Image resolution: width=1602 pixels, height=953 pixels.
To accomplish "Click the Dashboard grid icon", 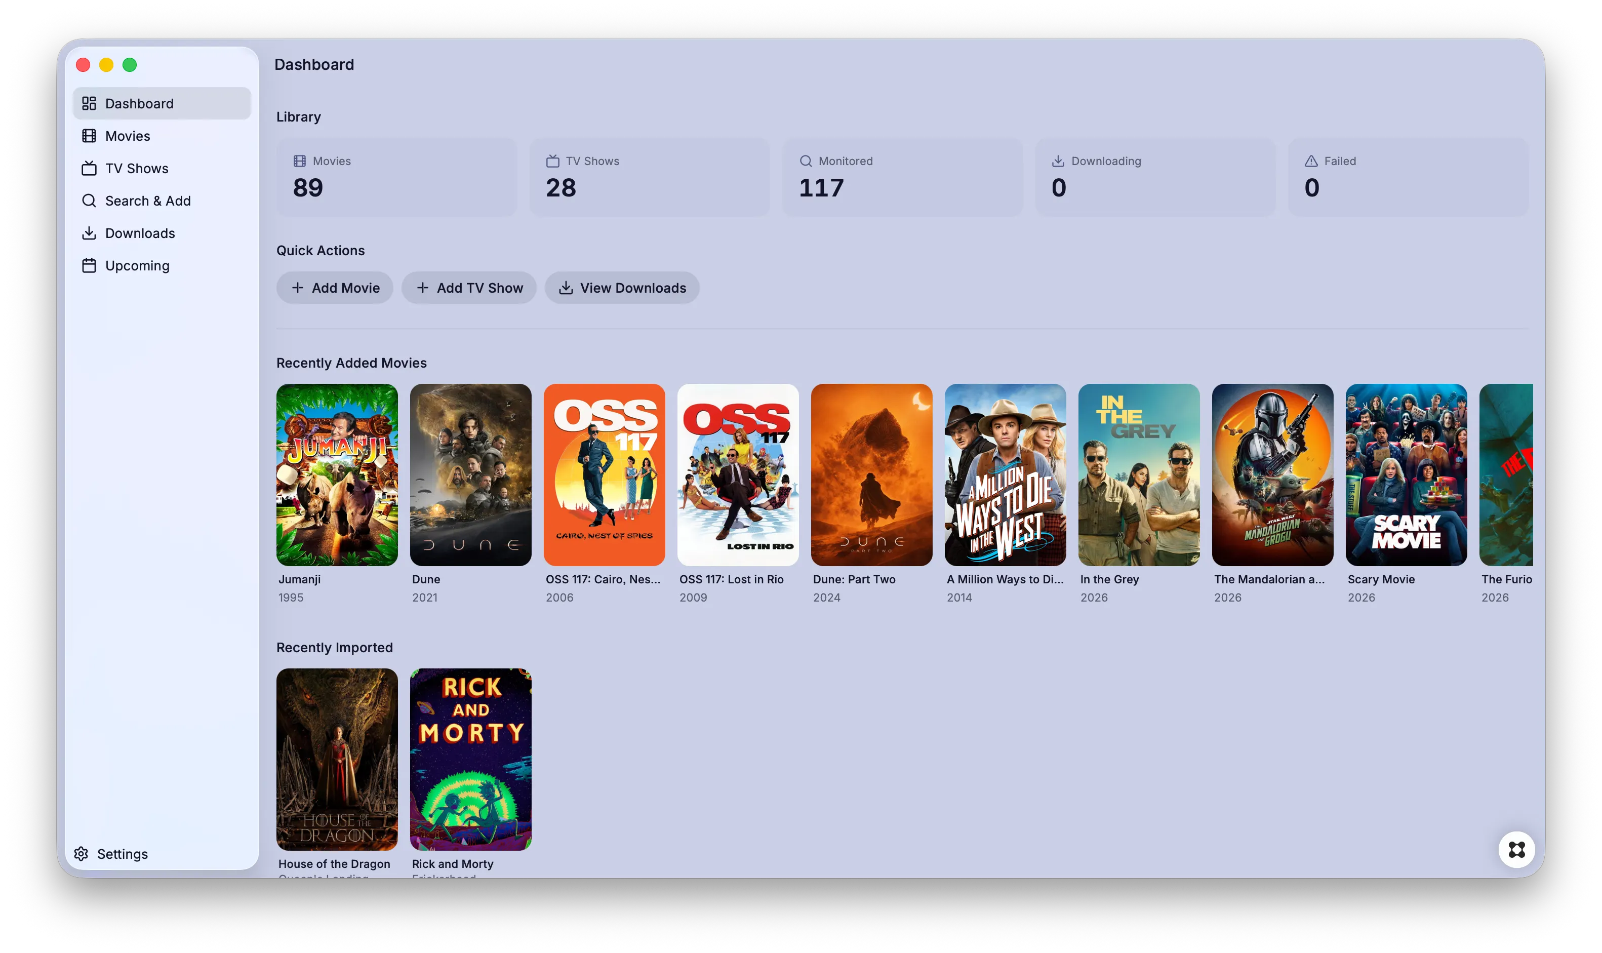I will pos(89,103).
